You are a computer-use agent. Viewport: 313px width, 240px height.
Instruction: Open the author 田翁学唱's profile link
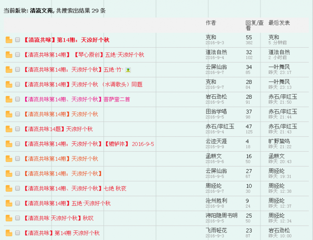(216, 112)
